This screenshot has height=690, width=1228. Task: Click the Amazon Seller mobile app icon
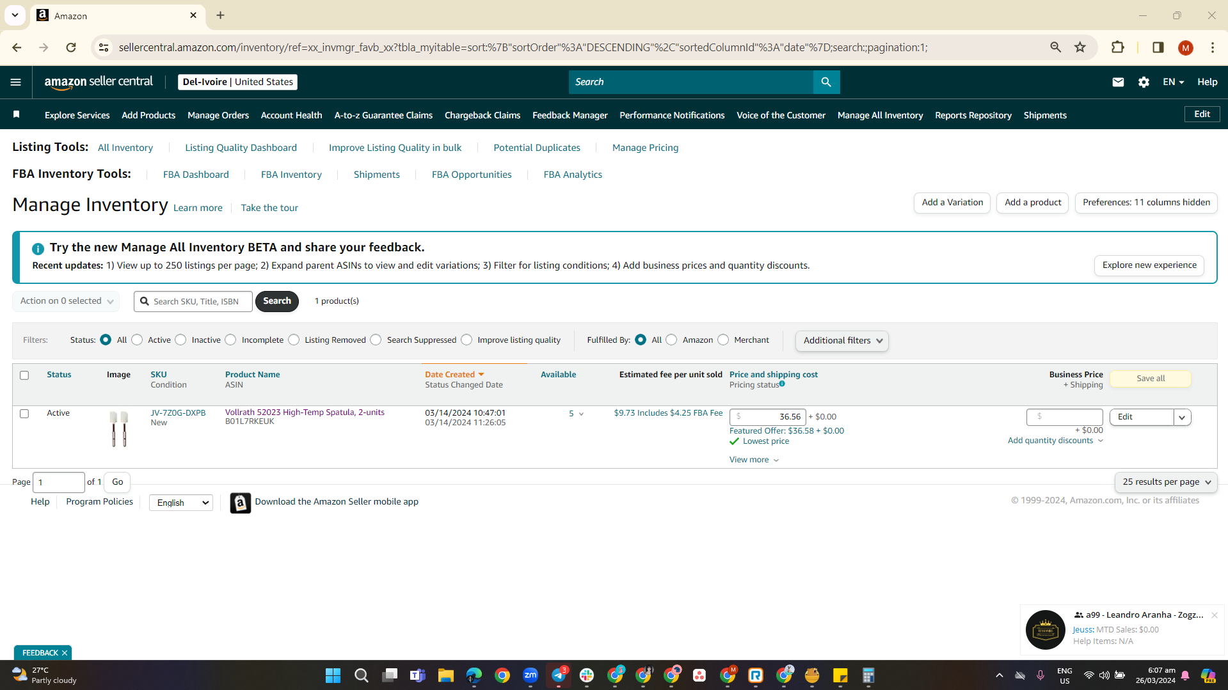(240, 503)
